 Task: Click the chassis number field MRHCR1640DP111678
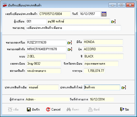pos(46,49)
